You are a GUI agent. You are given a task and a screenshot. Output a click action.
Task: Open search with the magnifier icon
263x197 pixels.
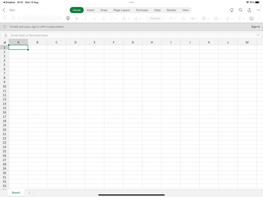[241, 10]
